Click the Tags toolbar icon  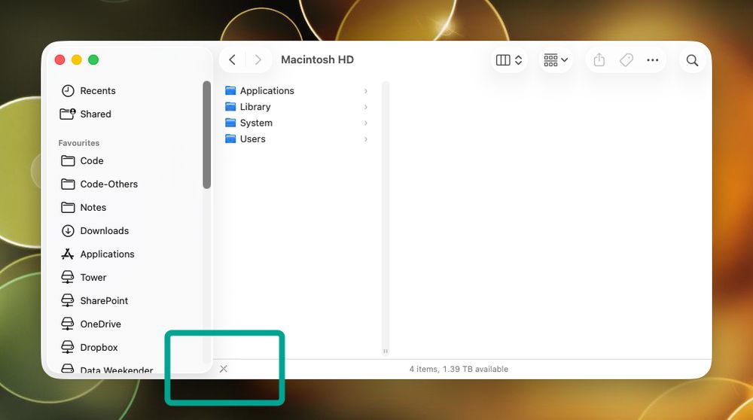pyautogui.click(x=626, y=60)
